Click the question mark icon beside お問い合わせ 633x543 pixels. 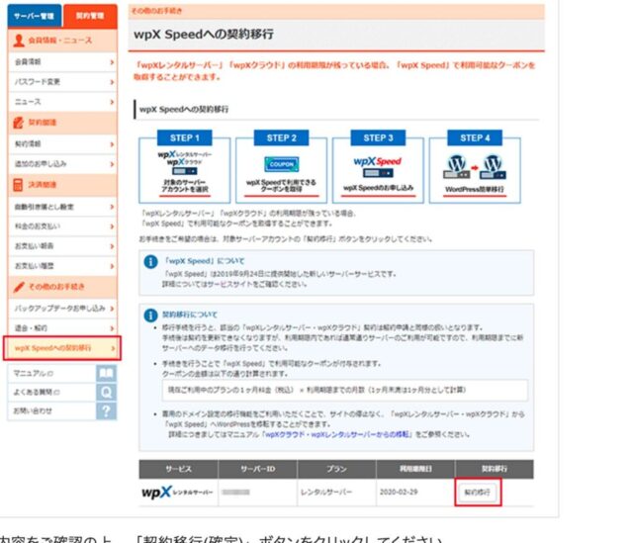pyautogui.click(x=106, y=411)
